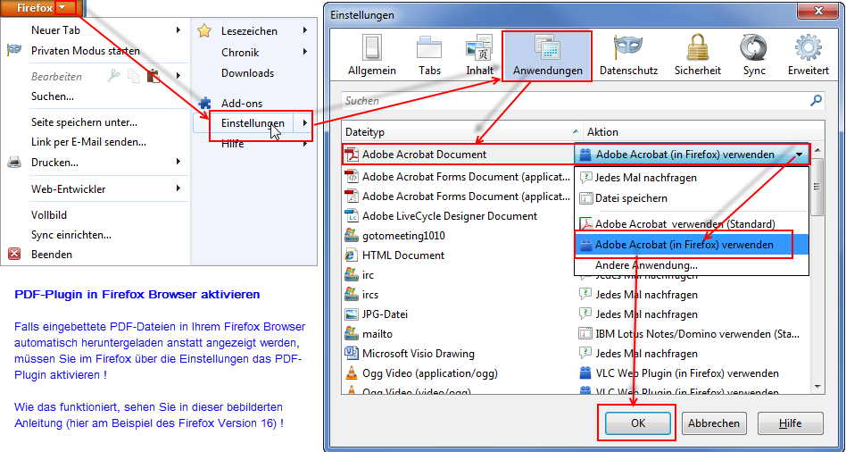846x452 pixels.
Task: Open the Sicherheit padlock pane
Action: 698,55
